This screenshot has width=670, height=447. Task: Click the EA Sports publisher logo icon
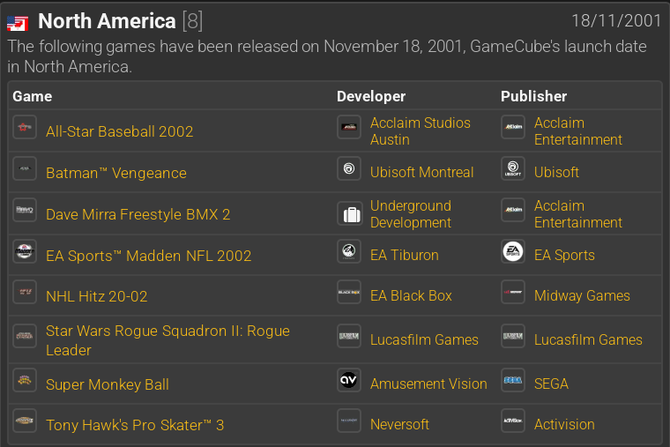(x=513, y=252)
